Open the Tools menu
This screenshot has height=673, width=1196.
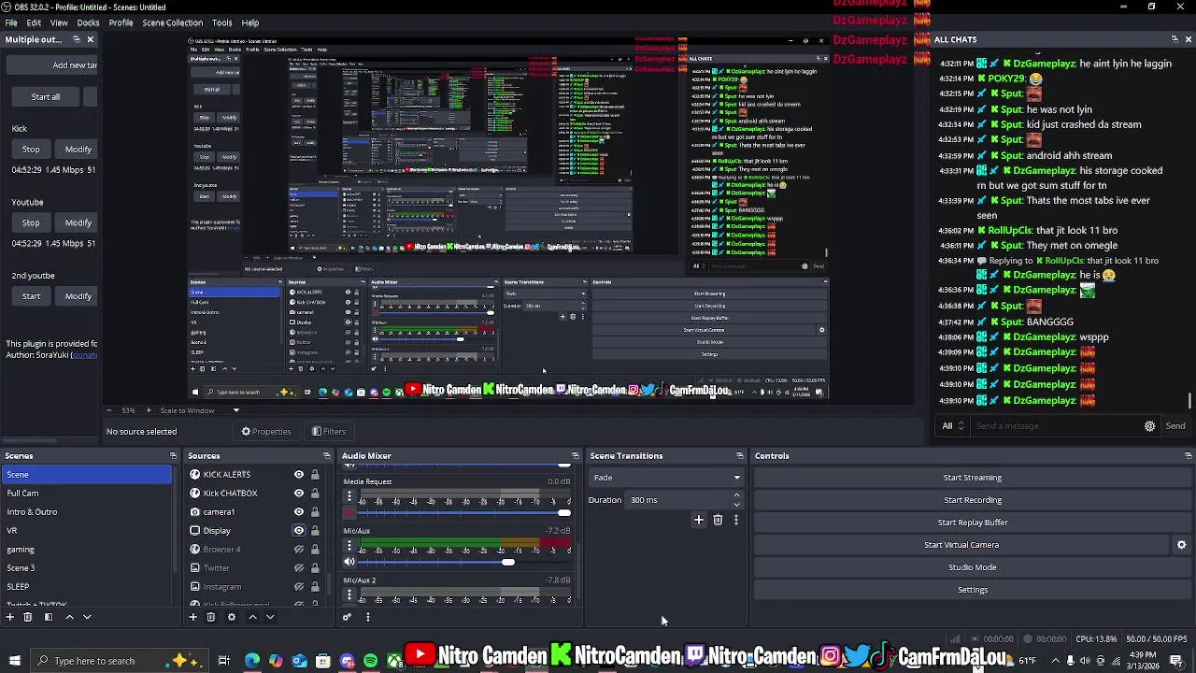[221, 22]
